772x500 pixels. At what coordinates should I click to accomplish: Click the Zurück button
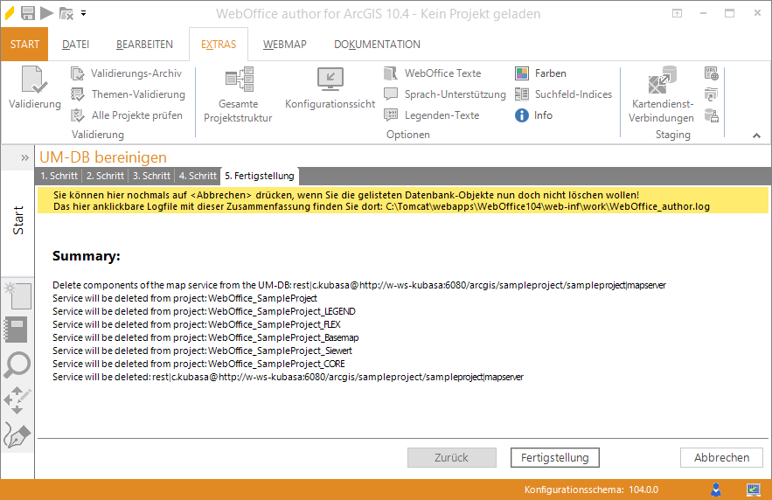[x=451, y=458]
